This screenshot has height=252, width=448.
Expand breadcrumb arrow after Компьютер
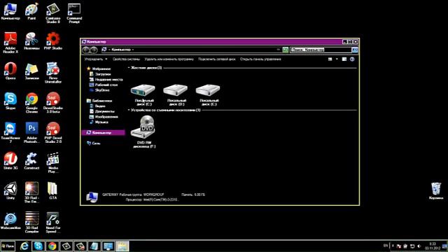[x=133, y=50]
